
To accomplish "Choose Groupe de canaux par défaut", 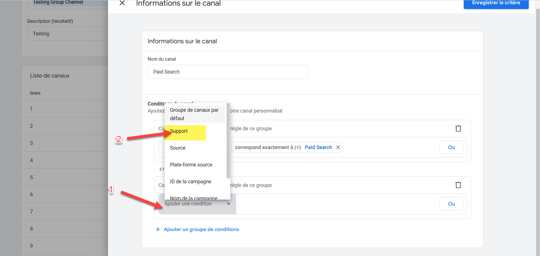I will (x=194, y=114).
